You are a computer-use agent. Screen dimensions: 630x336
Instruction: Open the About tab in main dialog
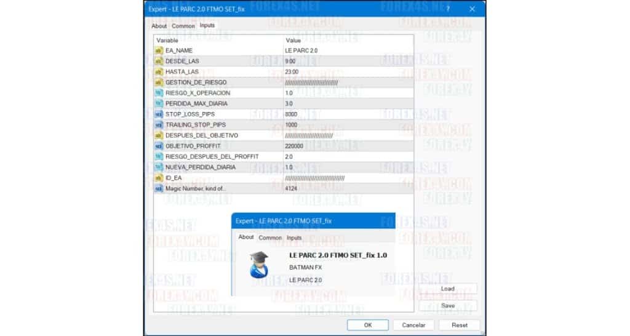[159, 26]
